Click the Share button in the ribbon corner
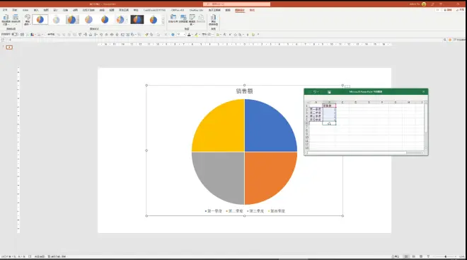This screenshot has width=467, height=260. tap(461, 10)
